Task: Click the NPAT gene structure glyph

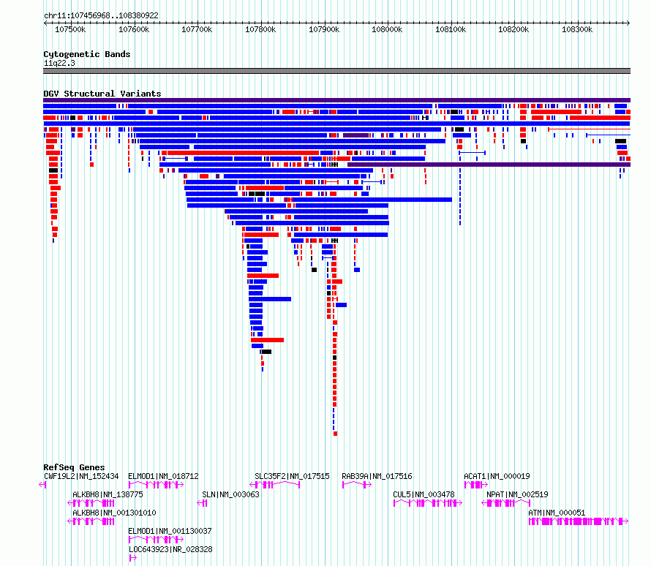Action: [505, 503]
